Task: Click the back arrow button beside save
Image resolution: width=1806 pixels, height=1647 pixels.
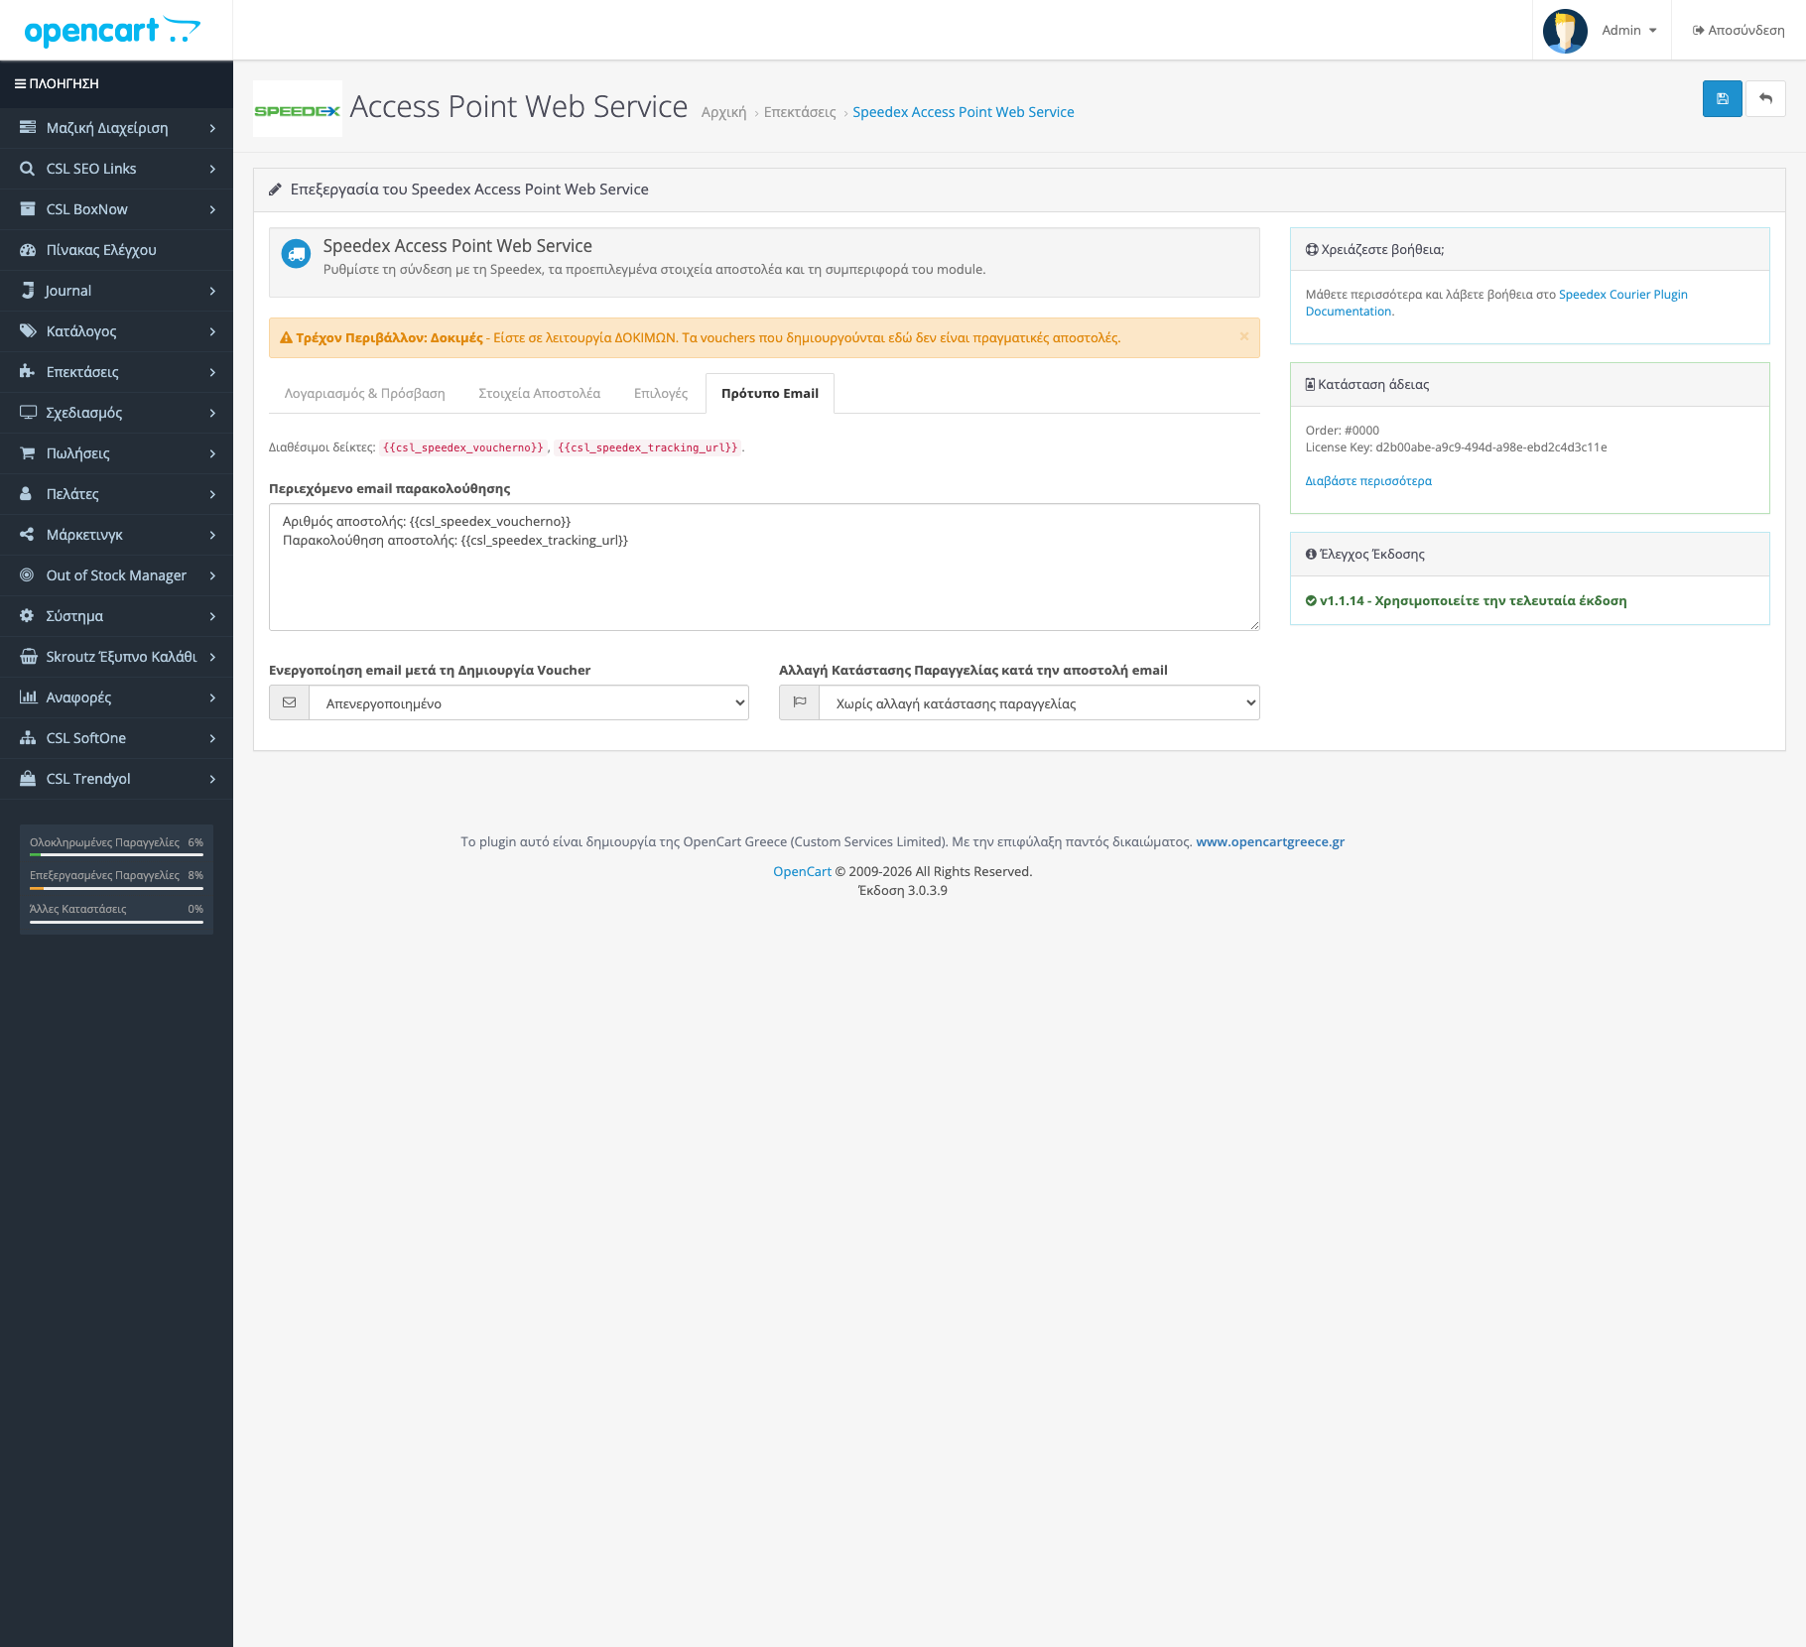Action: pyautogui.click(x=1765, y=99)
